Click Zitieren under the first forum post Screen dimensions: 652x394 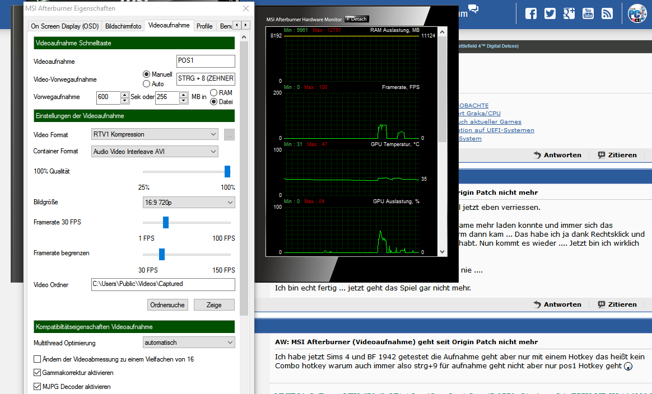point(617,155)
